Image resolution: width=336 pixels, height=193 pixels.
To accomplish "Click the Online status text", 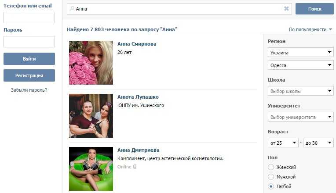I will pyautogui.click(x=124, y=167).
